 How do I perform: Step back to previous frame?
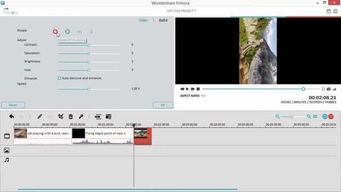pos(182,89)
